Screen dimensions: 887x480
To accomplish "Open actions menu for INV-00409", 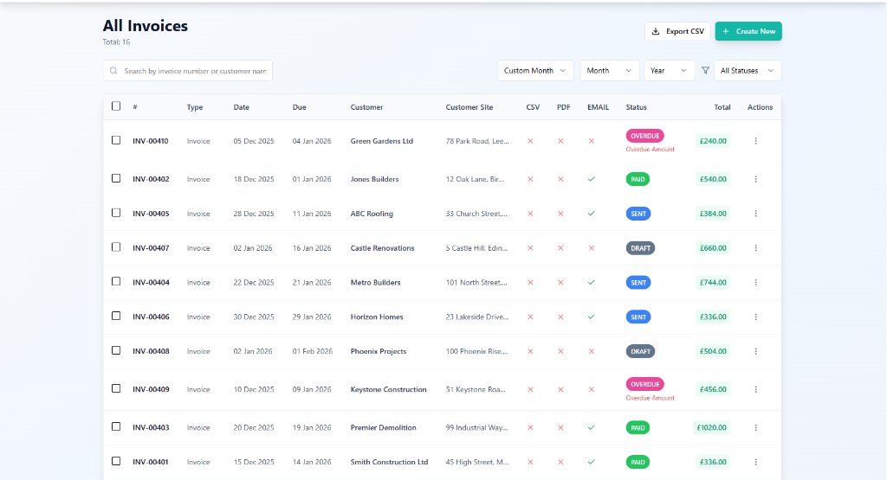I will (755, 389).
